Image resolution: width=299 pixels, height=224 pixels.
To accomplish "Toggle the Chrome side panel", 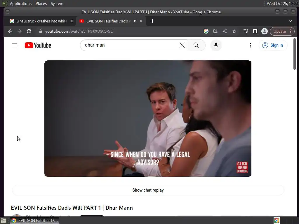I will tap(255, 31).
